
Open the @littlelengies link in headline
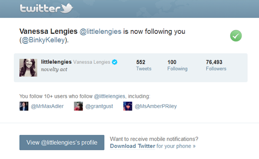point(100,31)
